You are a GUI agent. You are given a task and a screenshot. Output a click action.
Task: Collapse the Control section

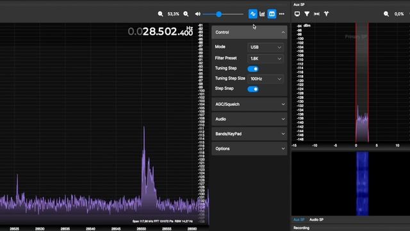click(x=249, y=32)
